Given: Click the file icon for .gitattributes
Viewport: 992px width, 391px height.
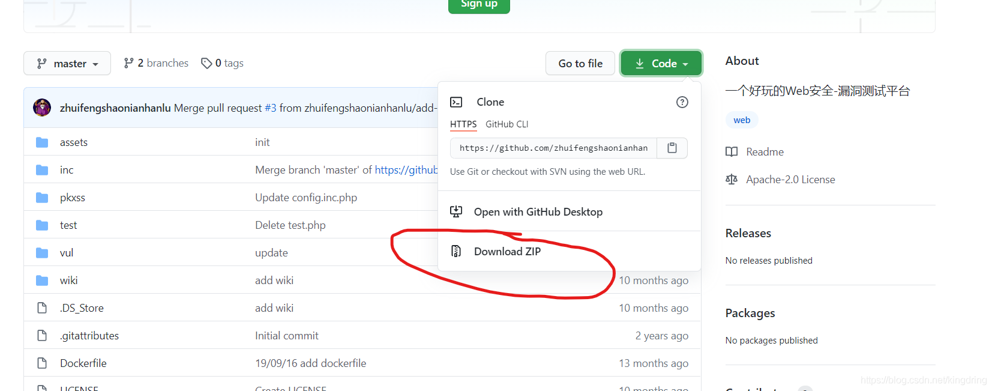Looking at the screenshot, I should click(42, 336).
